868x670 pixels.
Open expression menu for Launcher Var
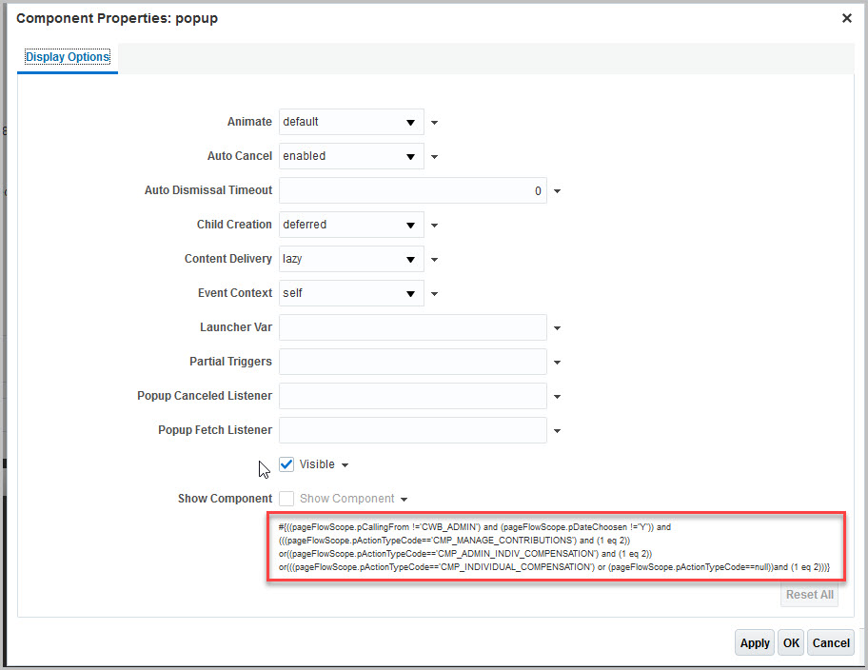pos(557,328)
